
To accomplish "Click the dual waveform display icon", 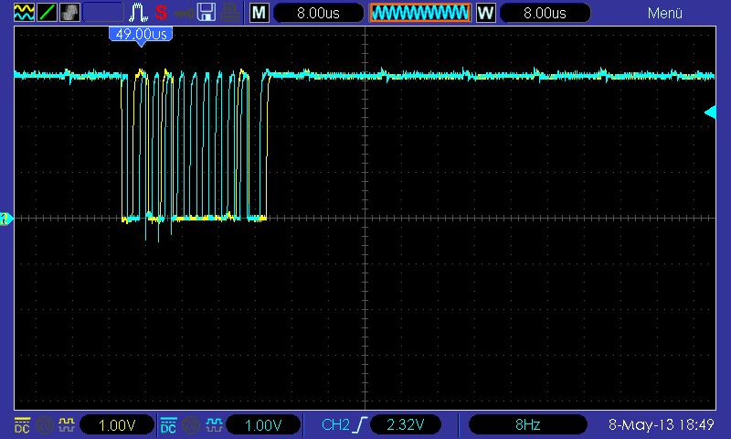I will click(23, 13).
